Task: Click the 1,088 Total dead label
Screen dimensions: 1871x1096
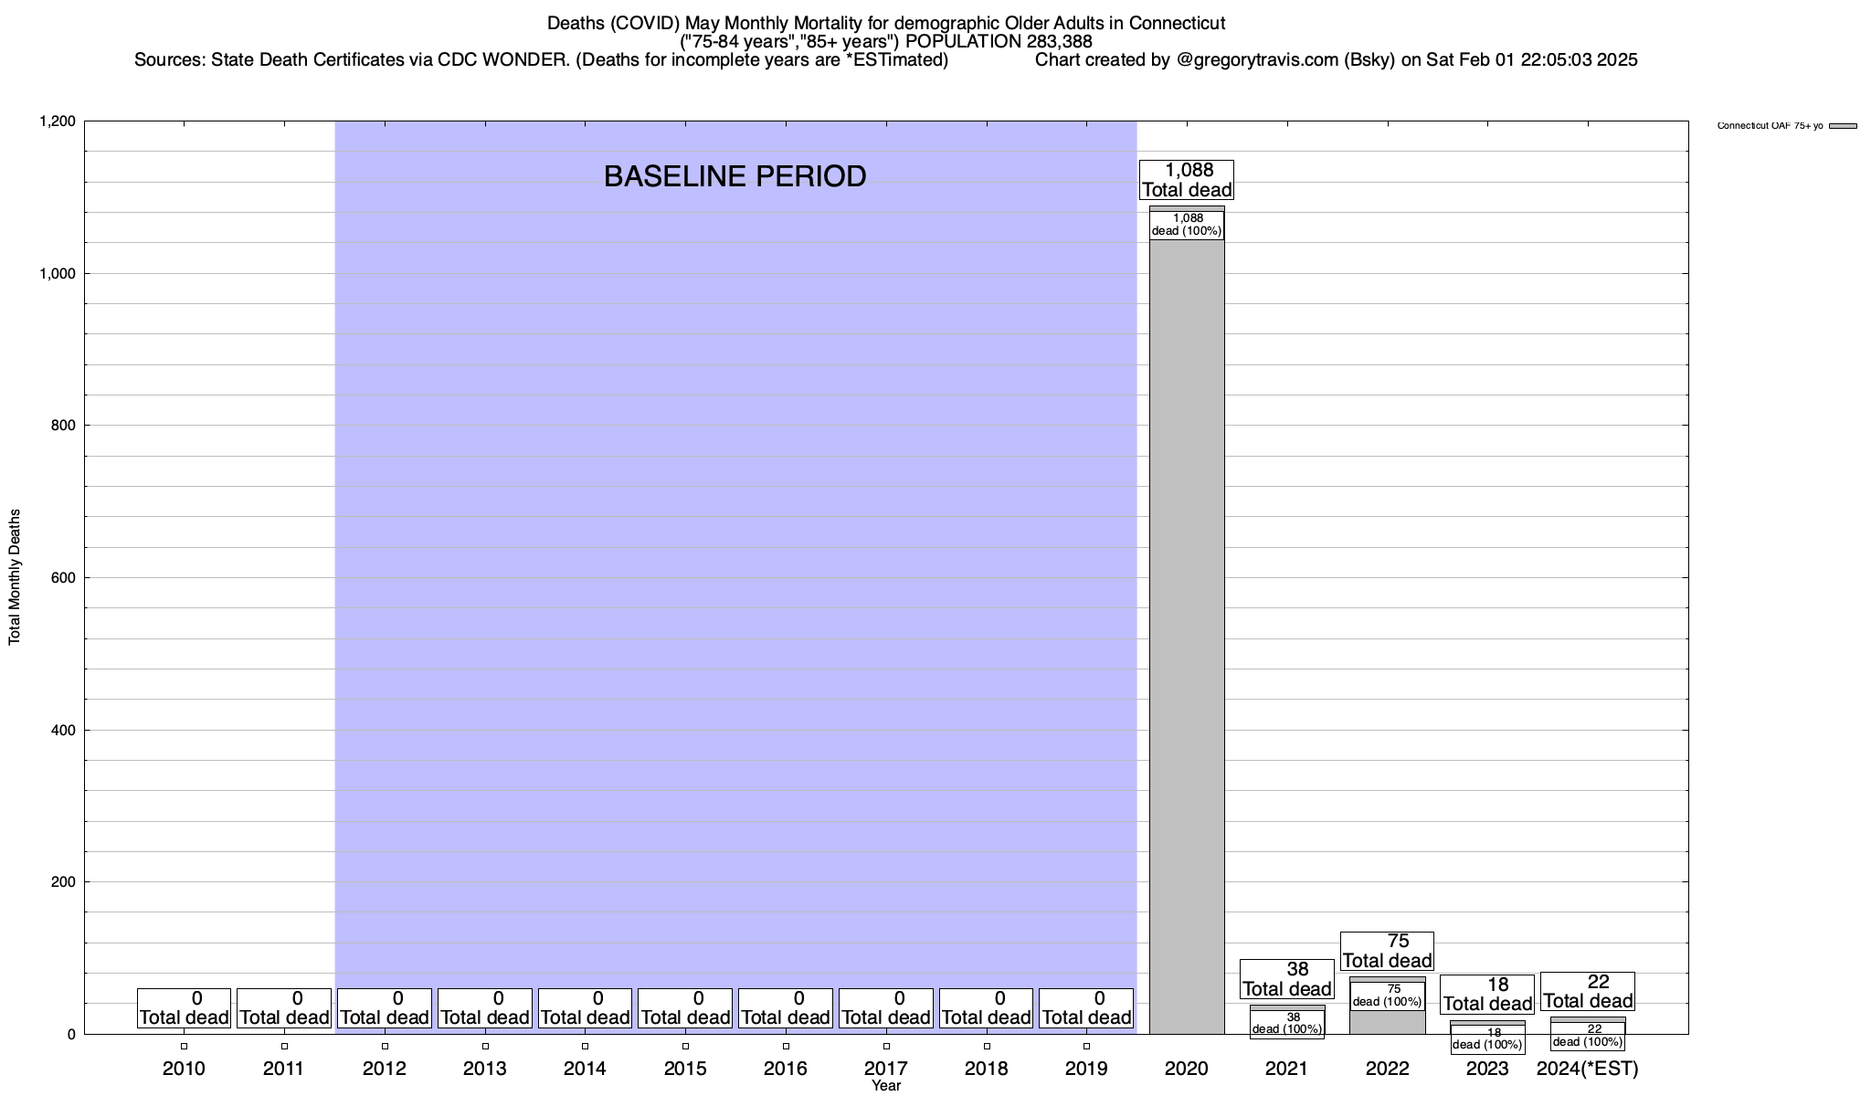Action: (1187, 180)
